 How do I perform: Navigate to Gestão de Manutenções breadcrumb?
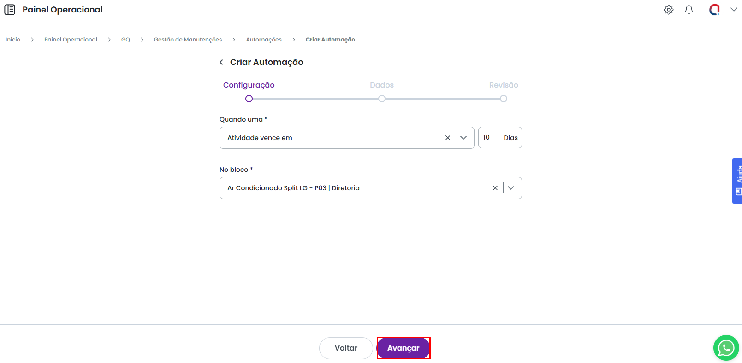click(x=188, y=40)
